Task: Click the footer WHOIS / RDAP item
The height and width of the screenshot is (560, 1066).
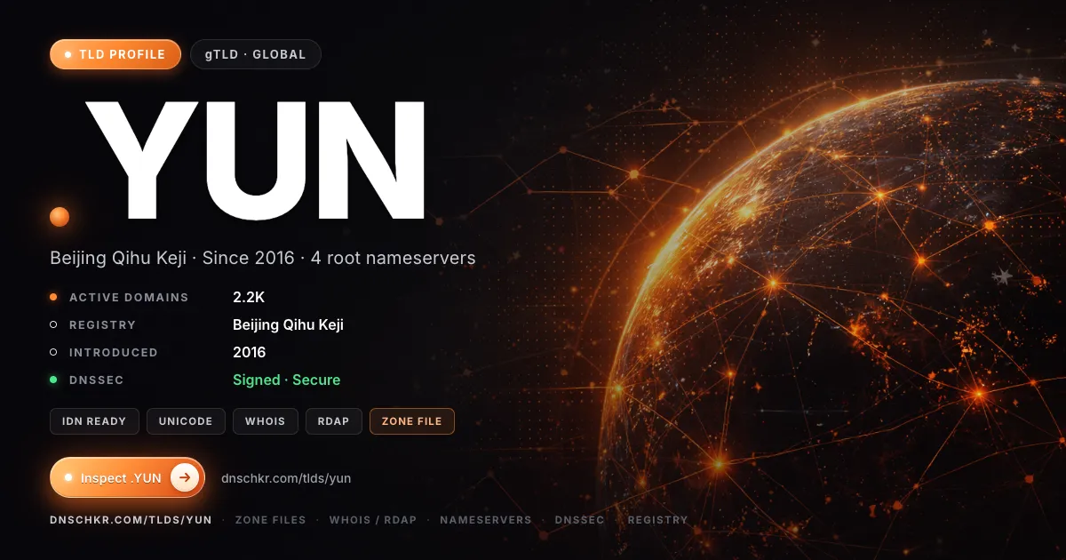Action: [x=373, y=520]
